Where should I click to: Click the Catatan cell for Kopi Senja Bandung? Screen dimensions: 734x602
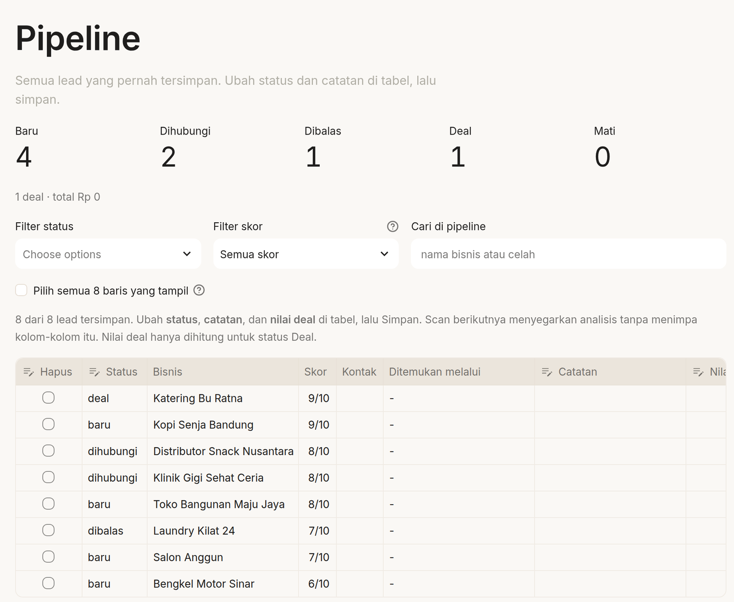click(610, 425)
